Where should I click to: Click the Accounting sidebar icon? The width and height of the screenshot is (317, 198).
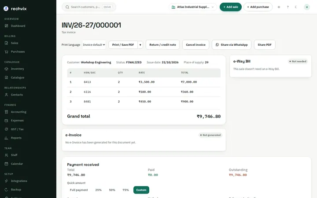pos(7,112)
